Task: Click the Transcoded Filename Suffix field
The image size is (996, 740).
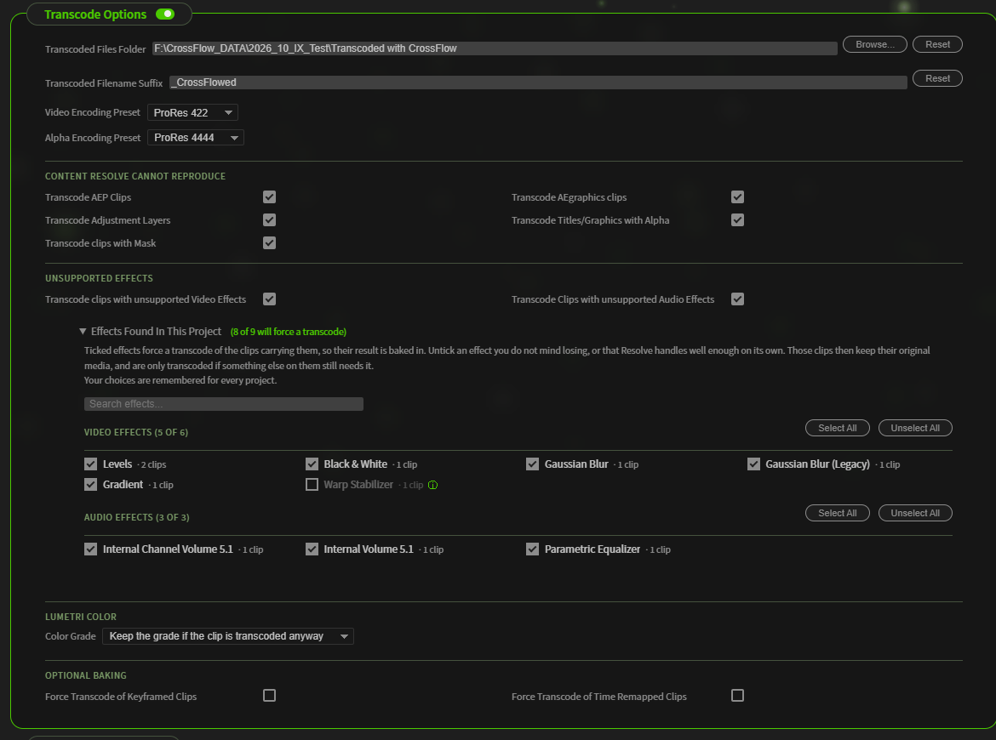Action: [x=538, y=83]
